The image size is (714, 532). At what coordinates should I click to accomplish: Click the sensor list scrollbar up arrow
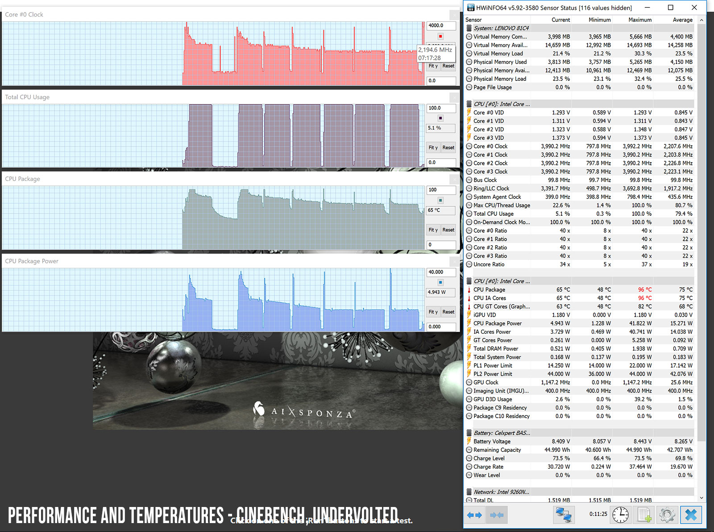[702, 20]
